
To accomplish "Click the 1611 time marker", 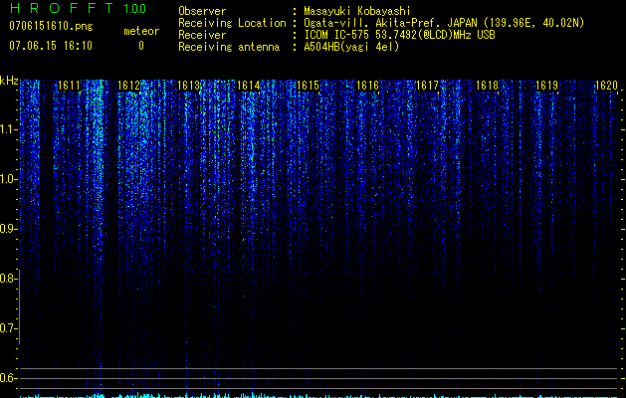I will (x=69, y=86).
